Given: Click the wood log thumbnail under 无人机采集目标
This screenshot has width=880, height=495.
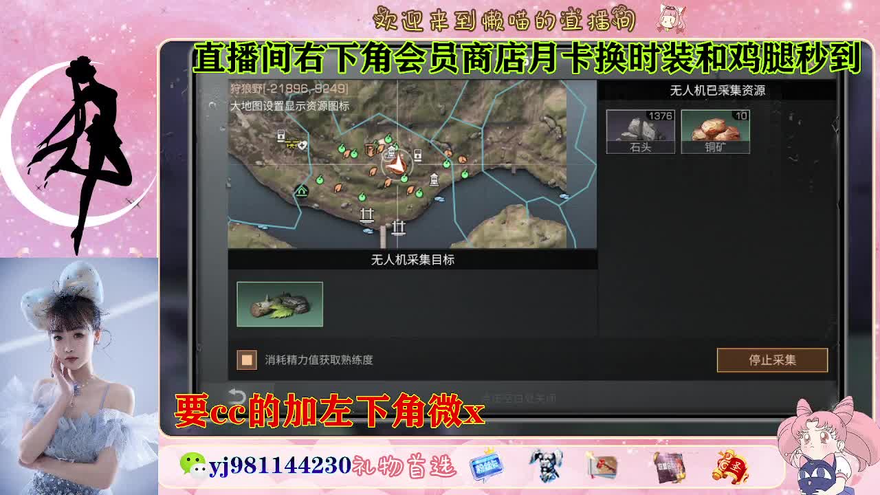Looking at the screenshot, I should [x=279, y=304].
